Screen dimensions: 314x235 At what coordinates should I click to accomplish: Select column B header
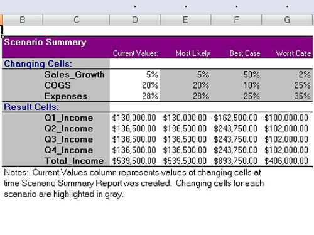click(23, 20)
